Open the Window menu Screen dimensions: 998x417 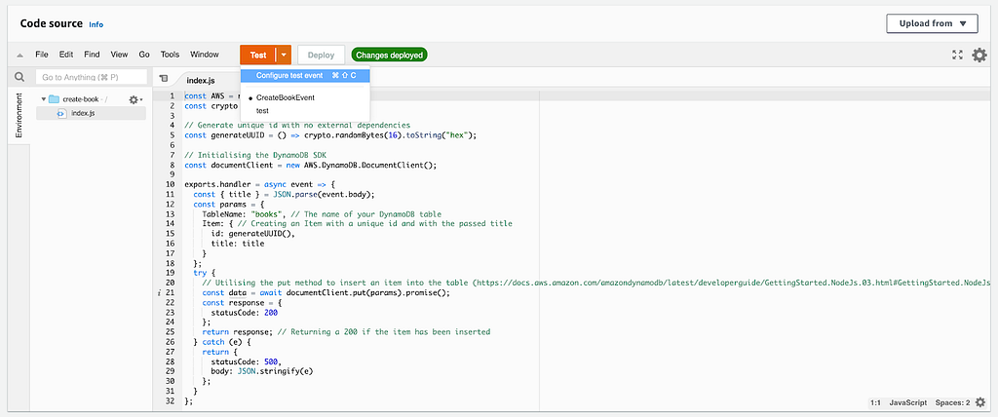point(205,55)
